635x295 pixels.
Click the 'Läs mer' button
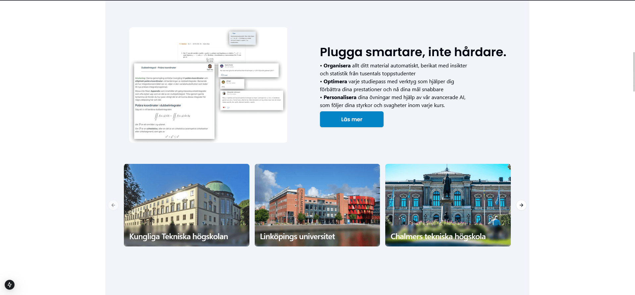click(x=351, y=119)
